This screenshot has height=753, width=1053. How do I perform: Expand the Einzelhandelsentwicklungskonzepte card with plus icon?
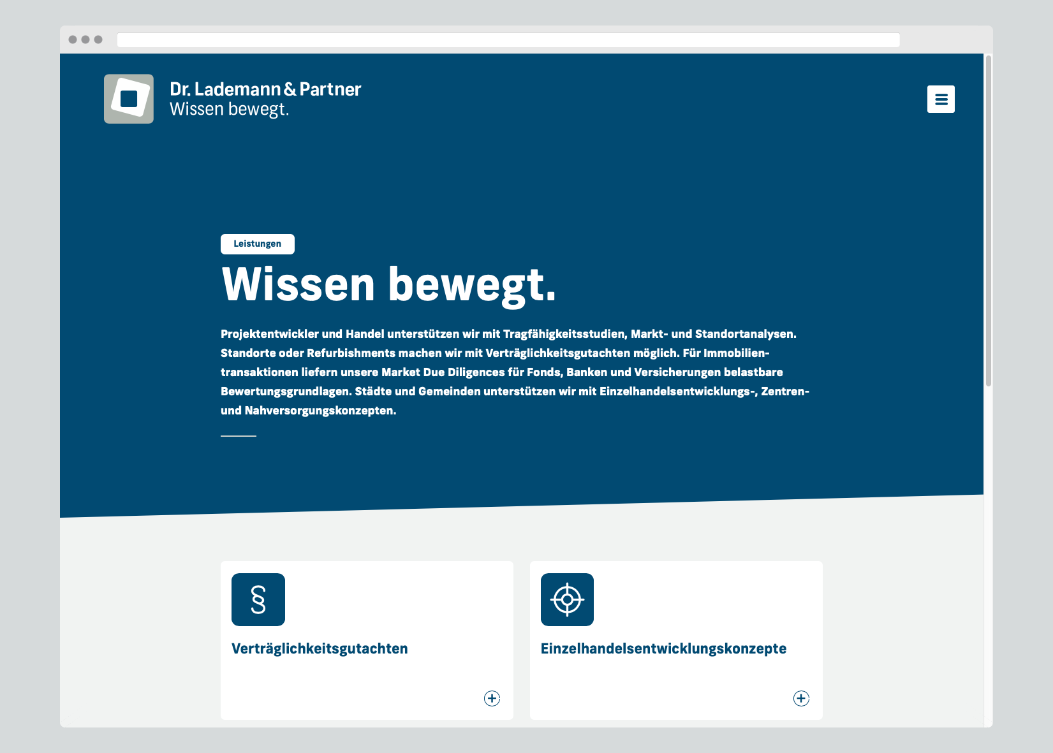pyautogui.click(x=801, y=698)
